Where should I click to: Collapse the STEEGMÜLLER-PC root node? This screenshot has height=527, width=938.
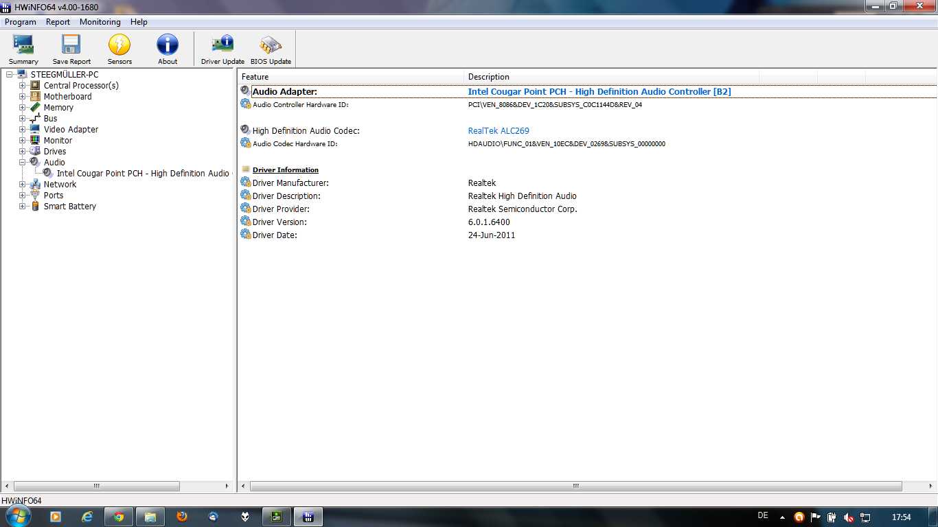pyautogui.click(x=9, y=74)
